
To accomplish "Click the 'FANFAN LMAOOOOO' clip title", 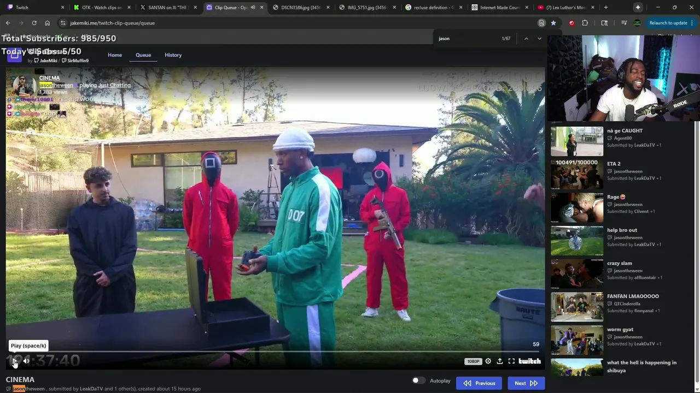I will pyautogui.click(x=633, y=296).
